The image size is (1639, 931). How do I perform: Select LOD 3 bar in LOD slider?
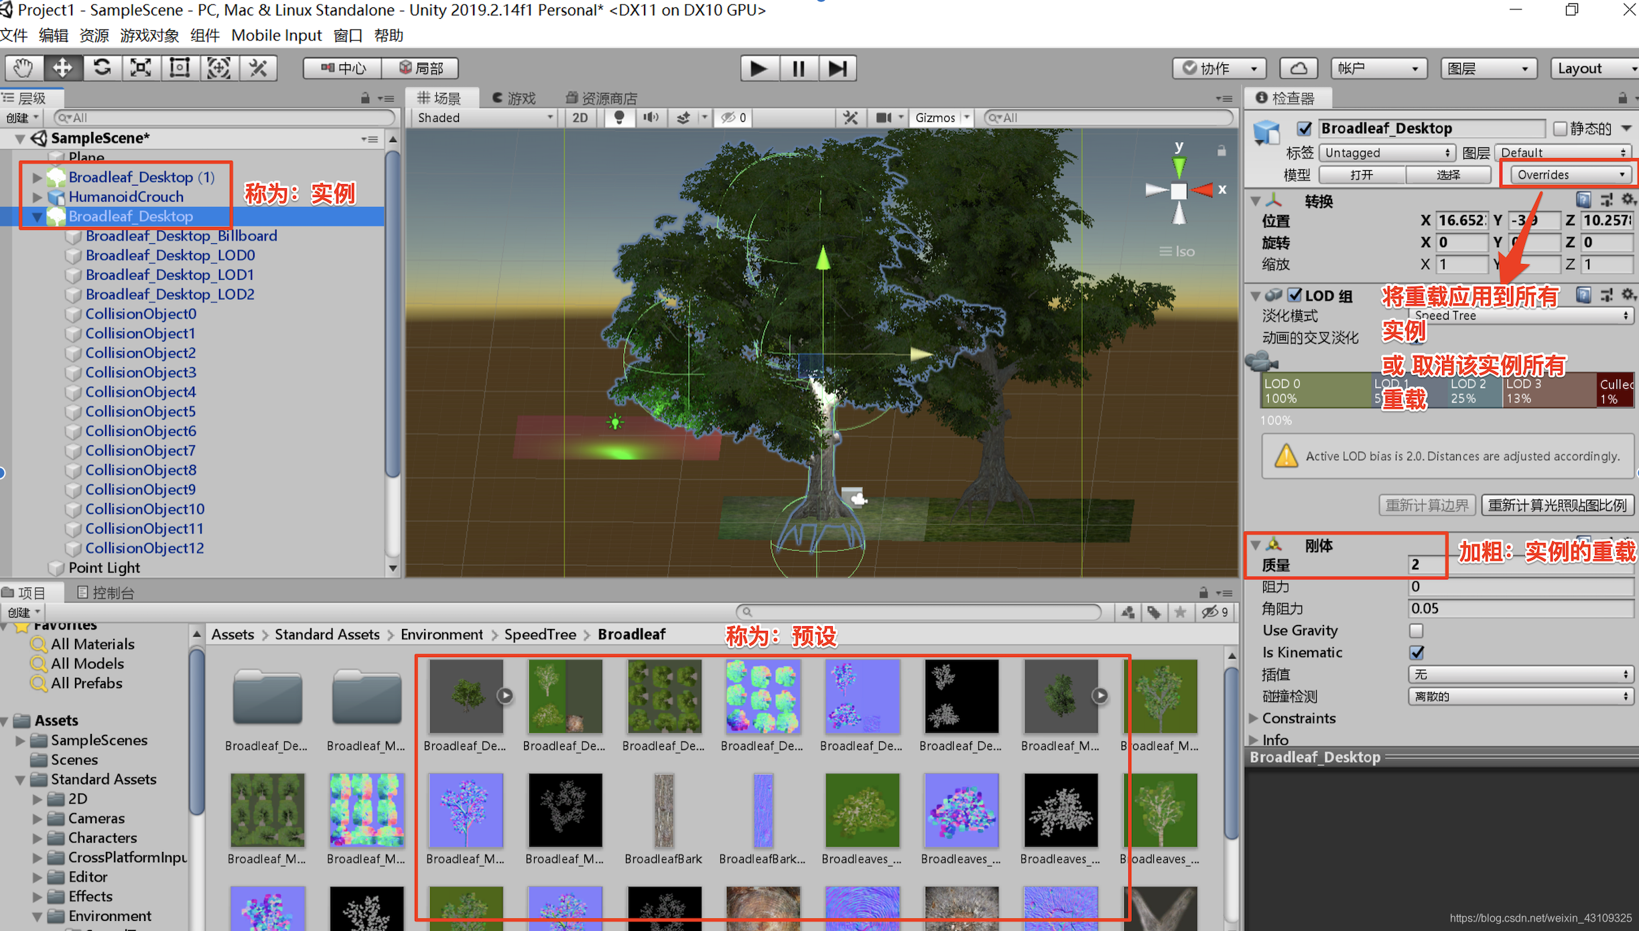[1549, 390]
